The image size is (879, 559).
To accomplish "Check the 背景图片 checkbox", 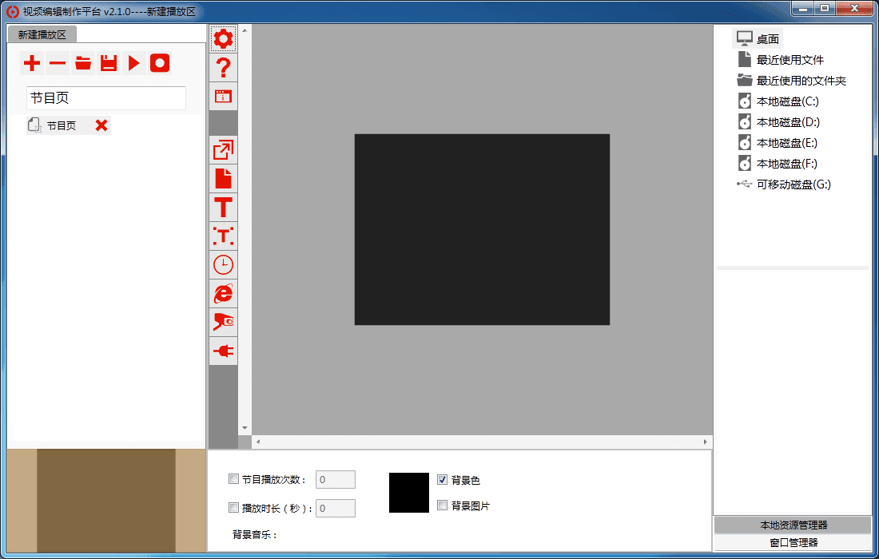I will (x=443, y=505).
